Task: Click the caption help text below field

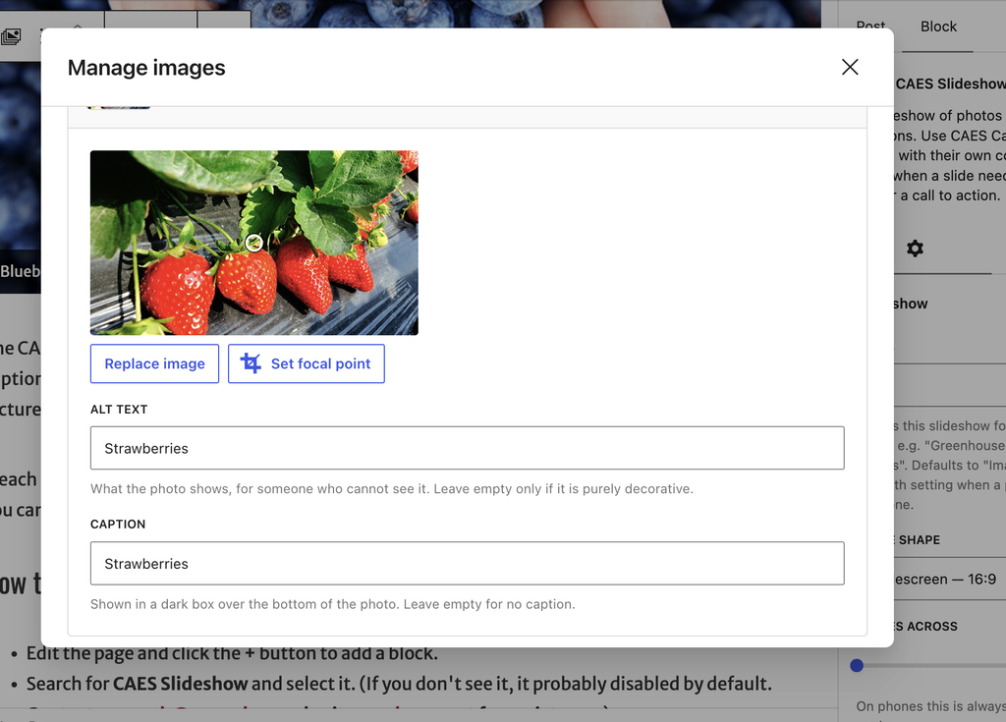Action: [x=333, y=604]
